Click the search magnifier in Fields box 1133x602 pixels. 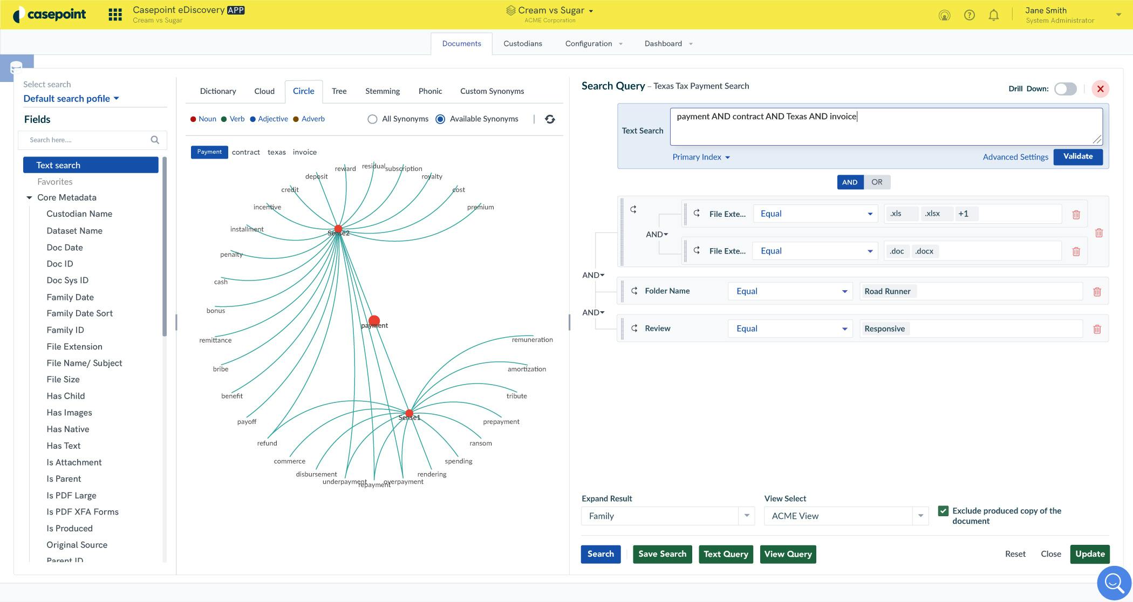155,140
